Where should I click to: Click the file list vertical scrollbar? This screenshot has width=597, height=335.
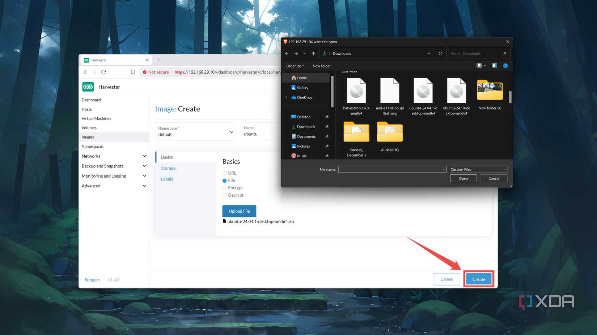[x=510, y=97]
